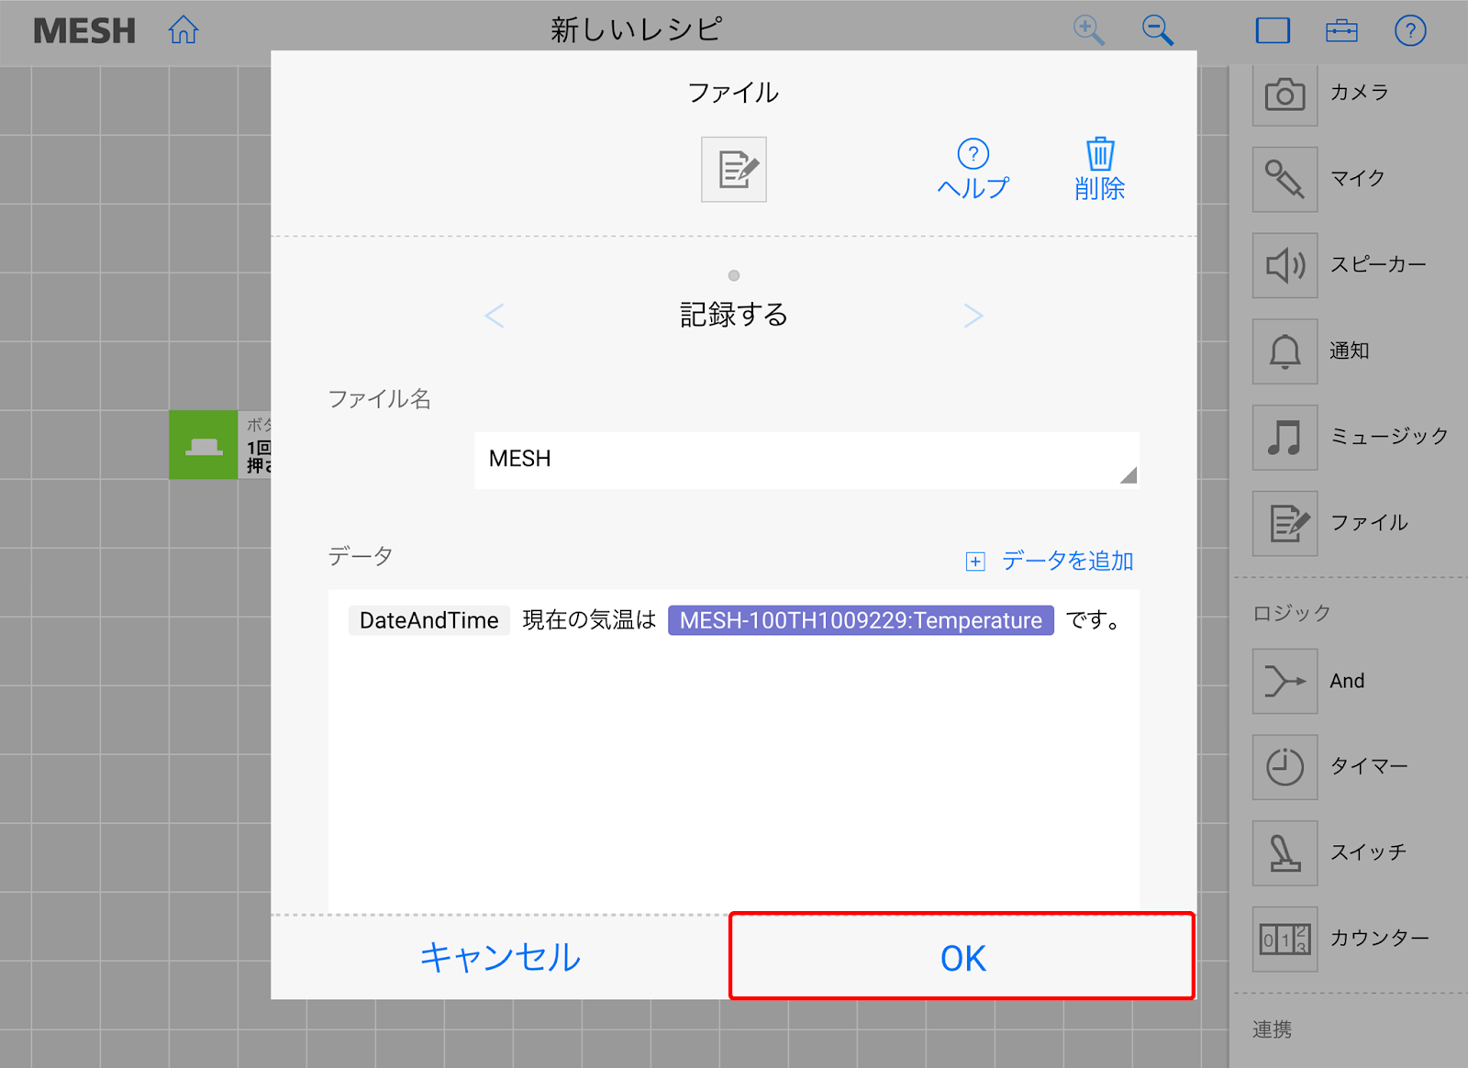The image size is (1468, 1068).
Task: Click the File icon in dialog header
Action: click(734, 170)
